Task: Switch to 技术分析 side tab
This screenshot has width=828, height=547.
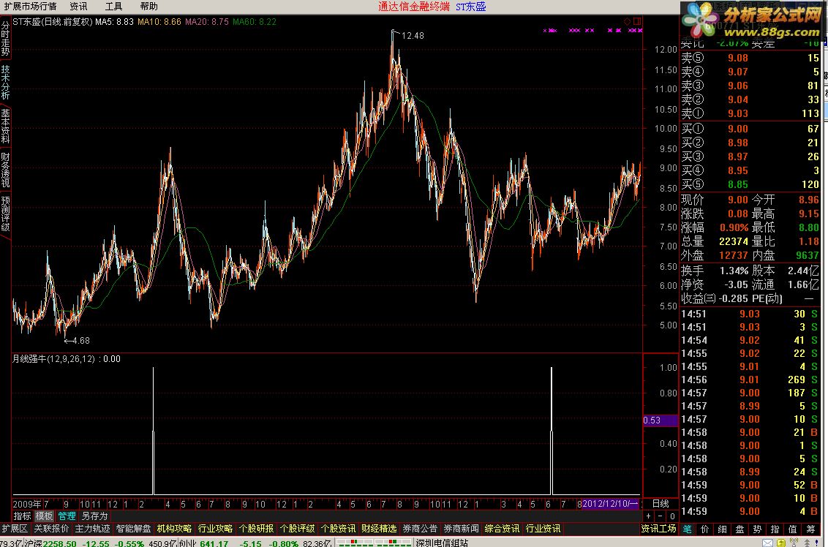Action: (x=5, y=83)
